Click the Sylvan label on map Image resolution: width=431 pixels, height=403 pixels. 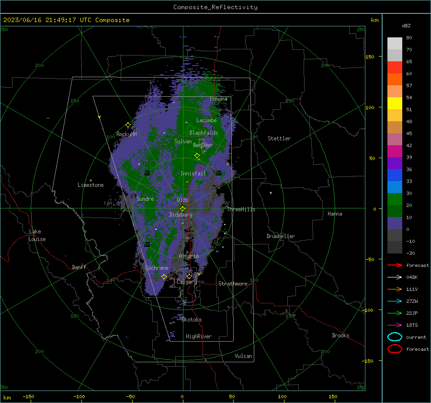click(x=183, y=141)
